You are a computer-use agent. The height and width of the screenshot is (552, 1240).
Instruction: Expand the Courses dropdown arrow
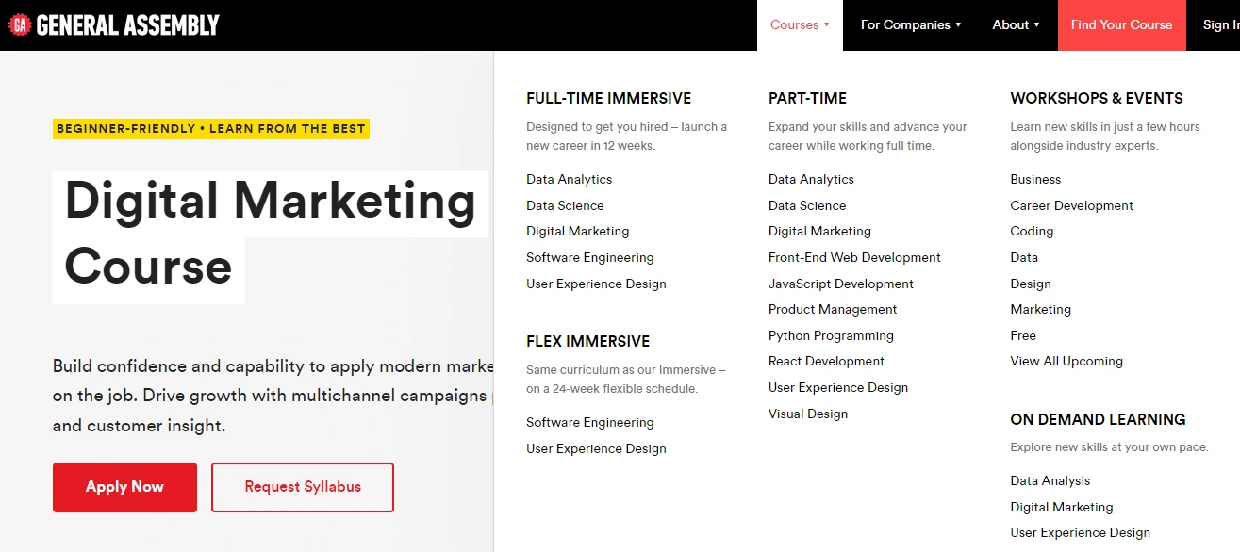click(x=827, y=25)
